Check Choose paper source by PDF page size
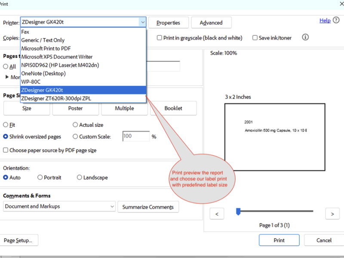This screenshot has height=258, width=344. tap(6, 150)
